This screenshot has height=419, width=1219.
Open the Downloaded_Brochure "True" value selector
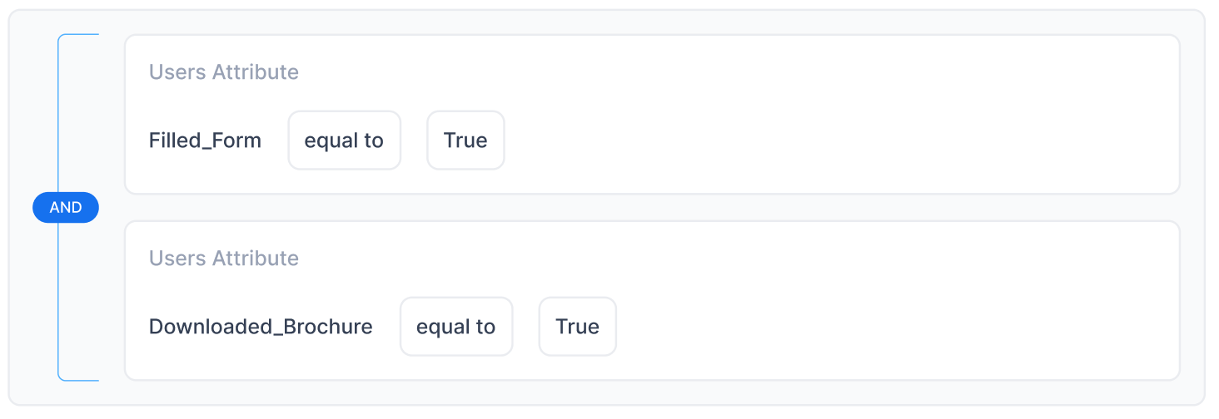577,327
